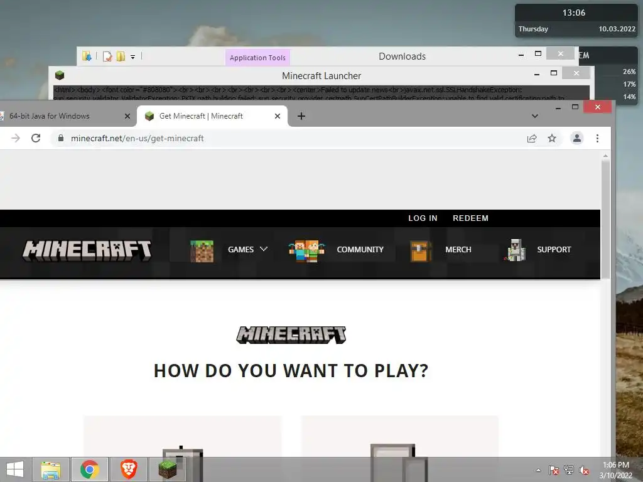The image size is (643, 482).
Task: Reload the Minecraft page in Chrome
Action: tap(36, 138)
